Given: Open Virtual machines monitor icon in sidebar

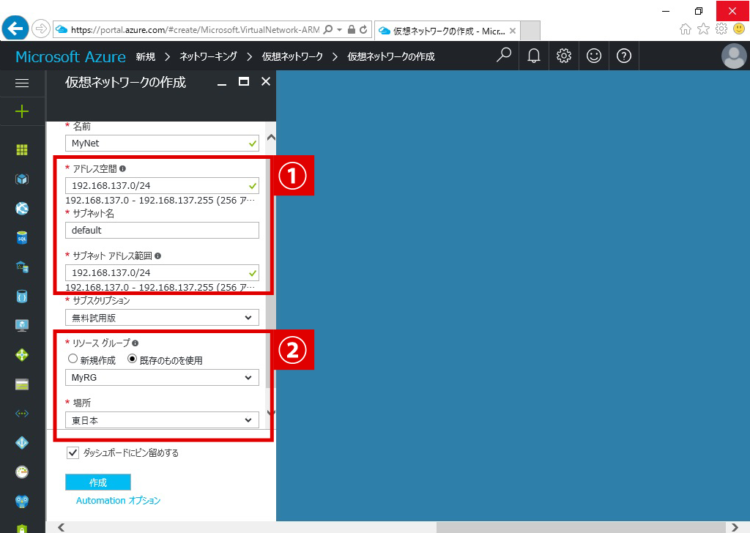Looking at the screenshot, I should (x=22, y=326).
